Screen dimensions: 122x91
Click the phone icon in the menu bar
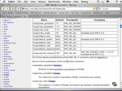click(103, 2)
